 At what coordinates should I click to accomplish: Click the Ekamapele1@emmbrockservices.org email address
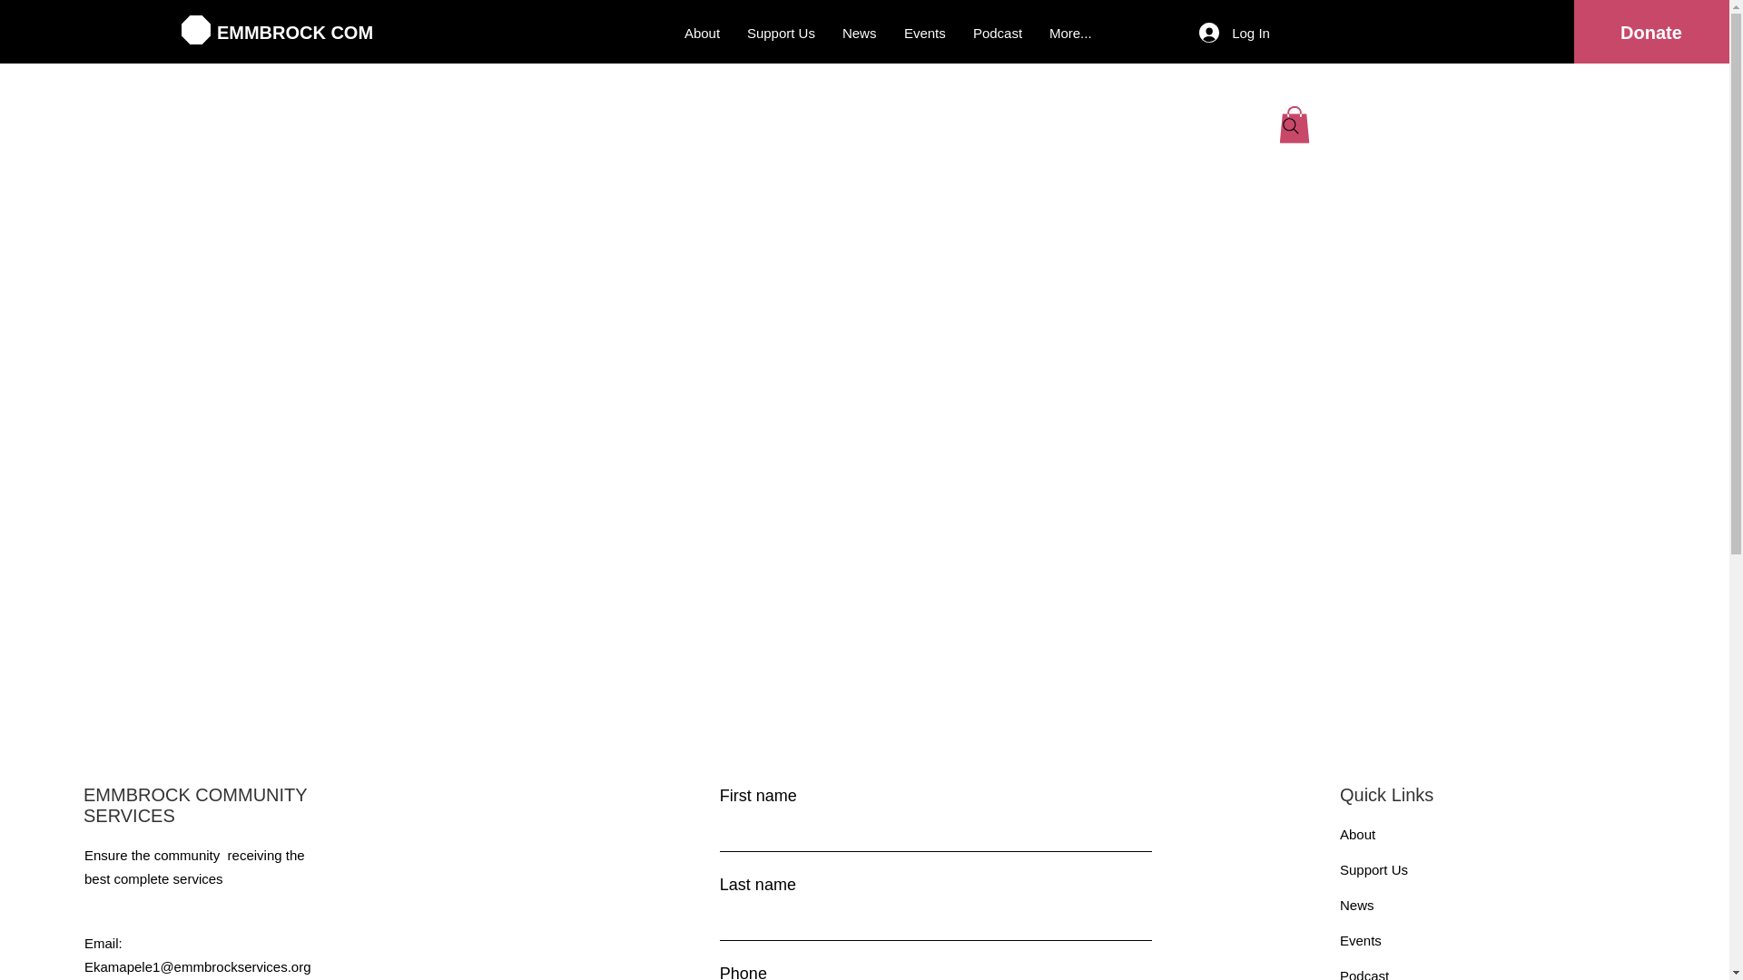(x=197, y=967)
